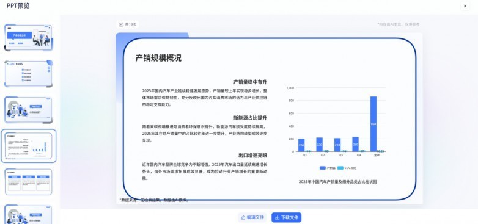Click the paragraph starting 随着双碳战略推进

pyautogui.click(x=205, y=134)
